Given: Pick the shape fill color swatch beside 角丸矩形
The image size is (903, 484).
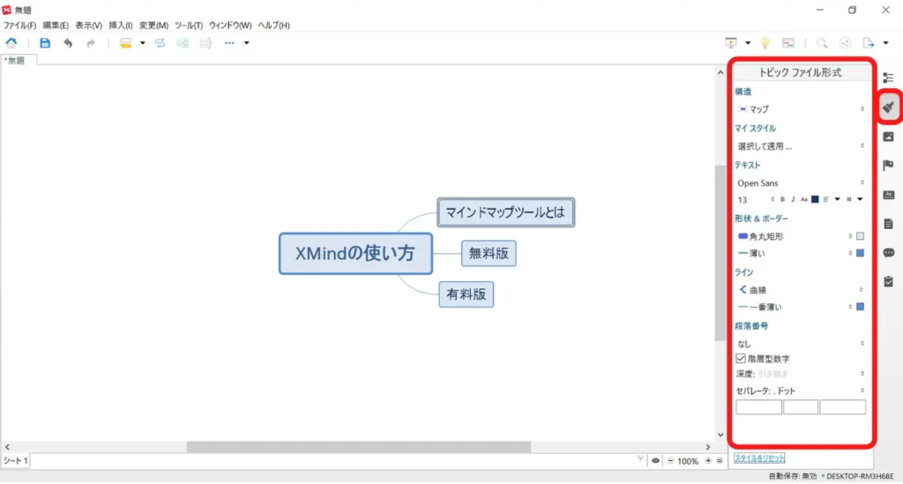Looking at the screenshot, I should pos(861,236).
